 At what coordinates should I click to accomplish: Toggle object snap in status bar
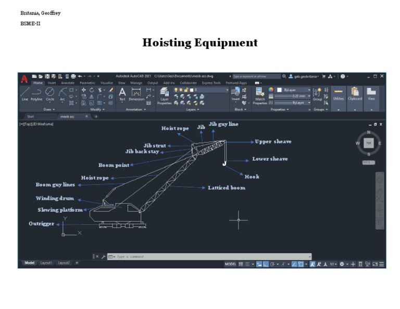pos(301,264)
